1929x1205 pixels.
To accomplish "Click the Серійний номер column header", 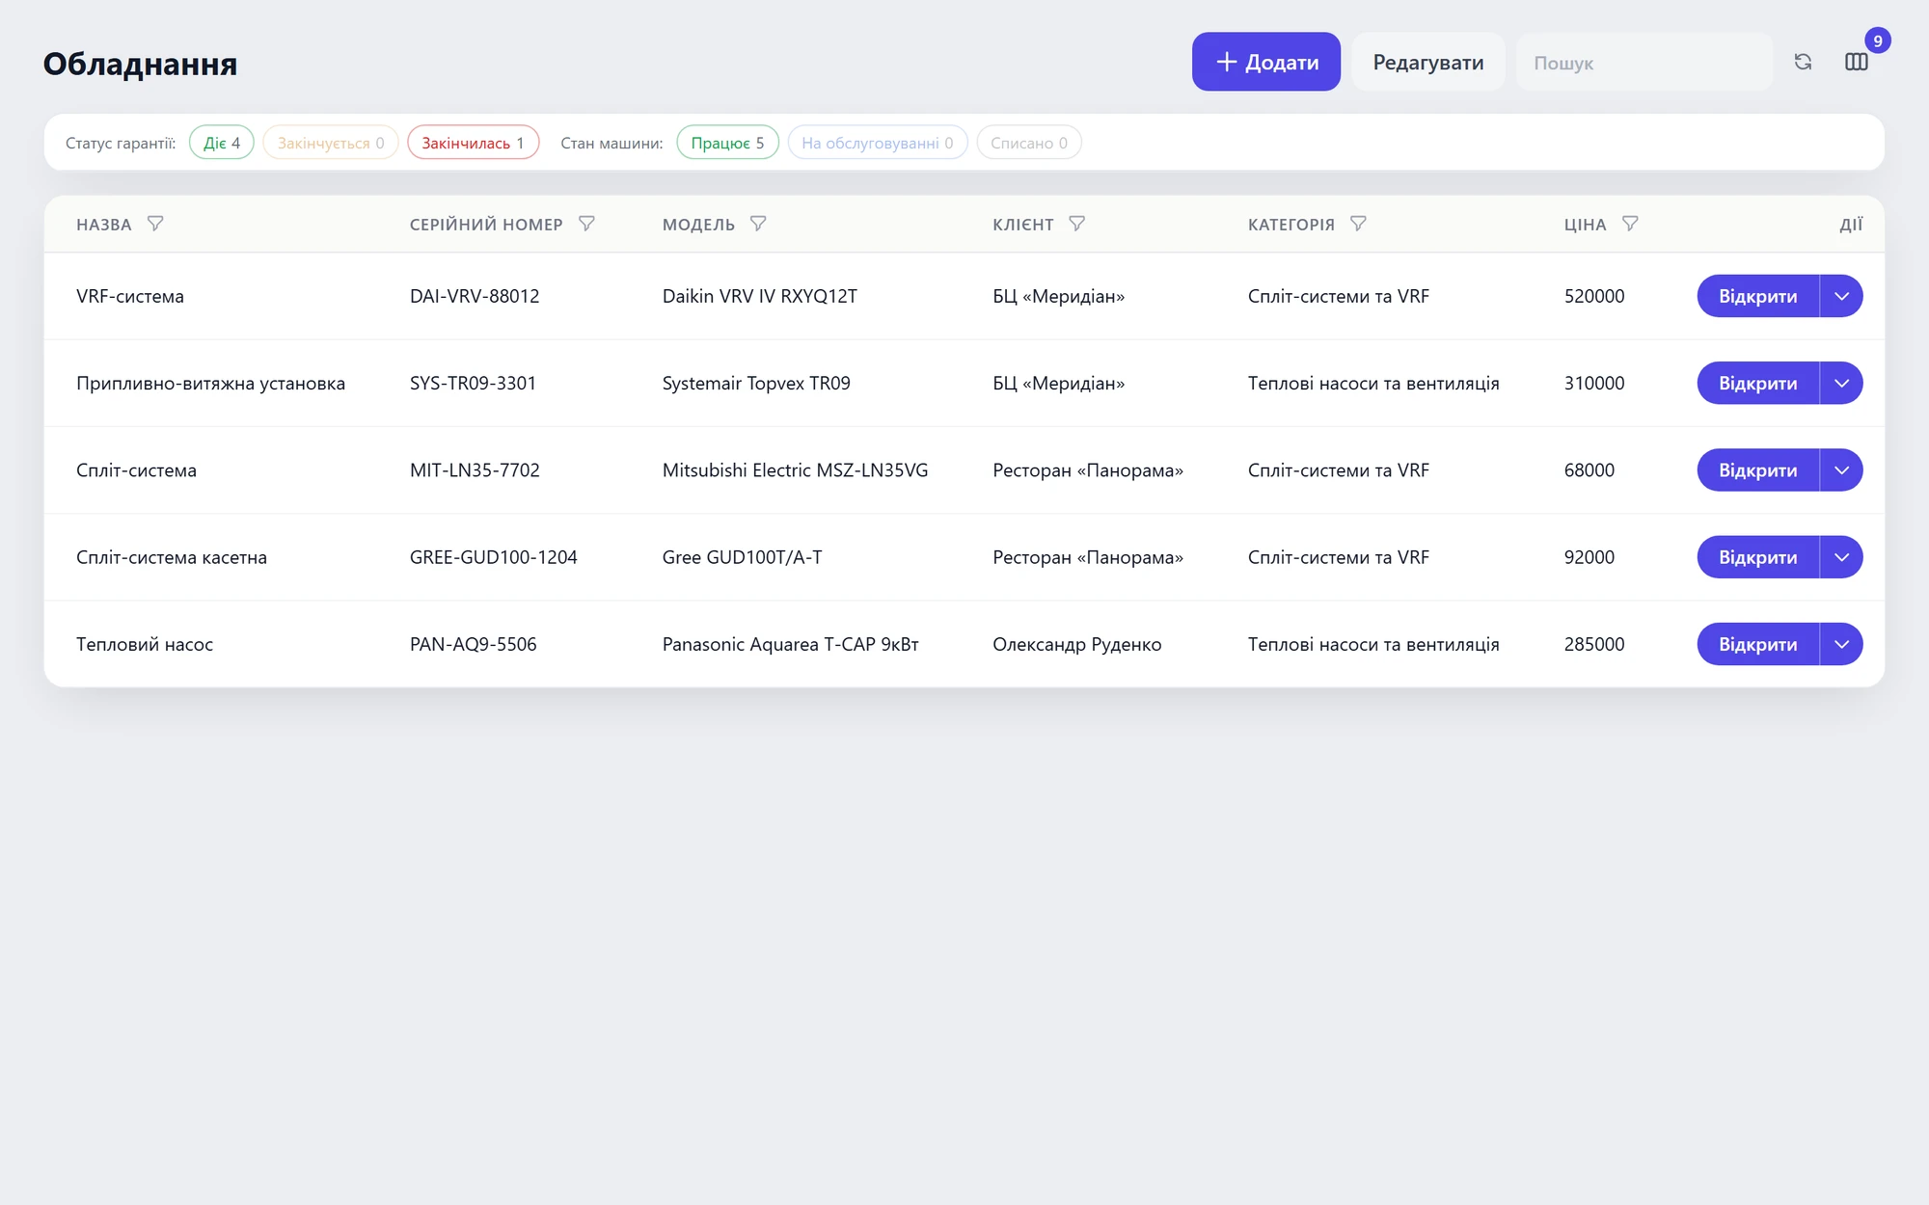I will pyautogui.click(x=486, y=225).
